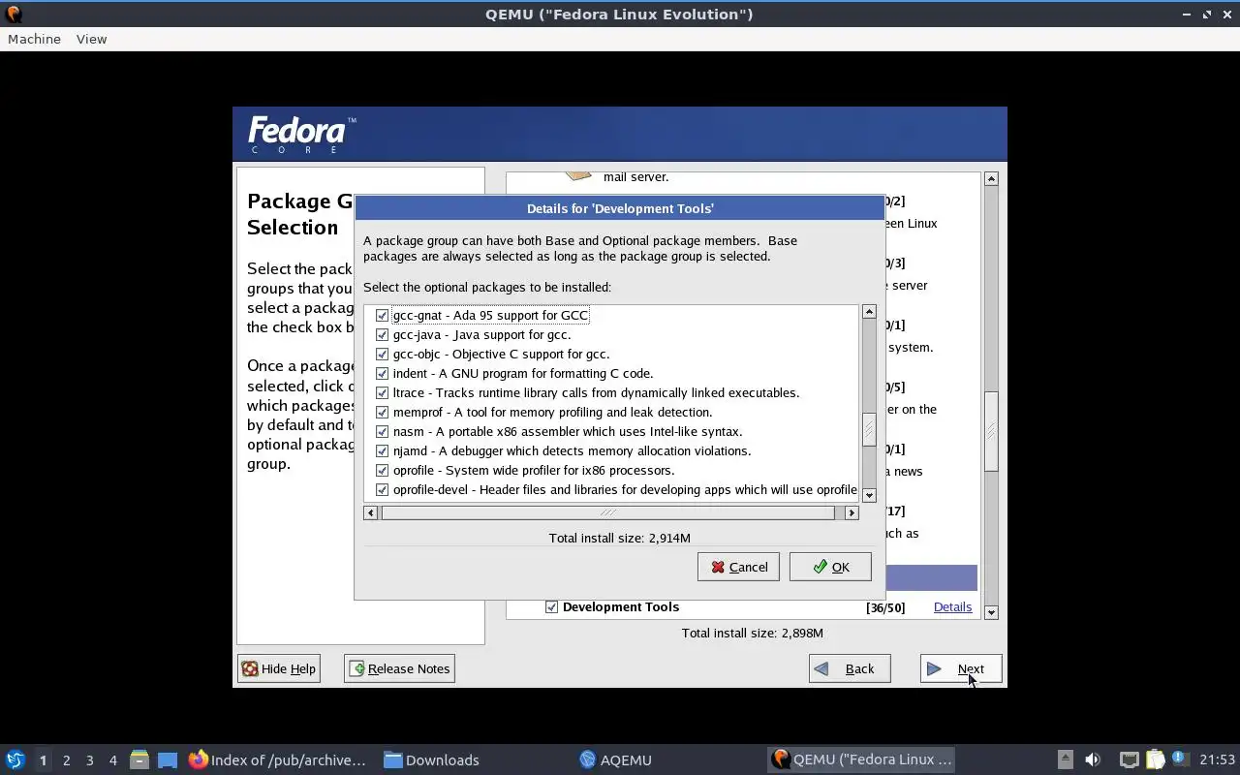
Task: Click the QEMU Fedora Linux taskbar entry
Action: 862,759
